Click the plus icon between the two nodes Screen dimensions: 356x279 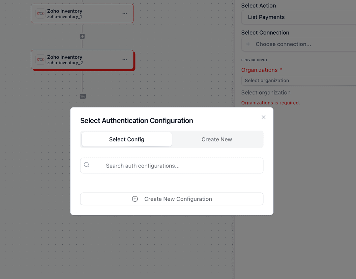(x=82, y=36)
